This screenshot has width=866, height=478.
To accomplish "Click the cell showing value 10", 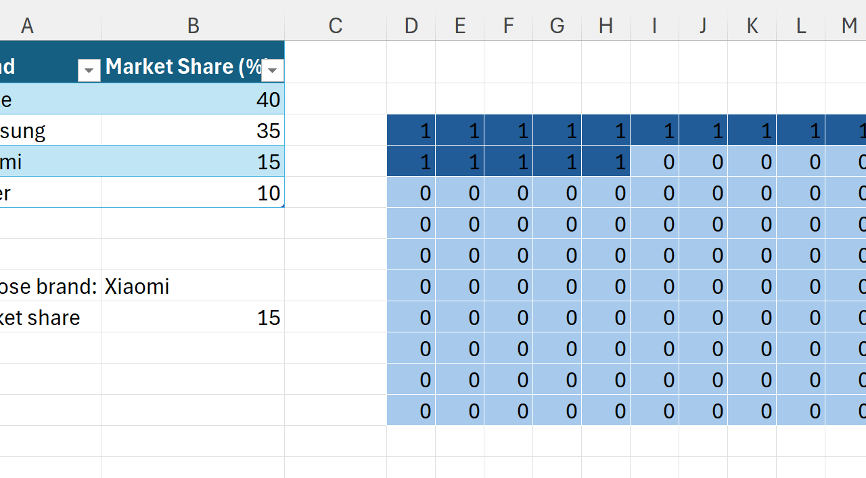I will 193,193.
